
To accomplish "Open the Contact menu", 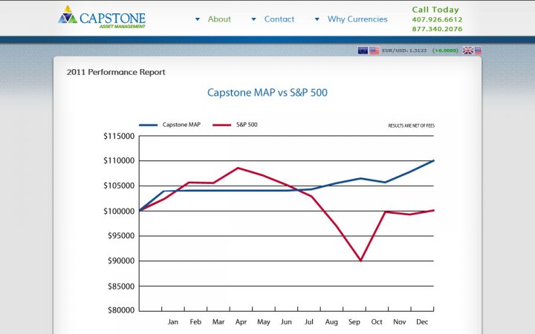I will [279, 19].
